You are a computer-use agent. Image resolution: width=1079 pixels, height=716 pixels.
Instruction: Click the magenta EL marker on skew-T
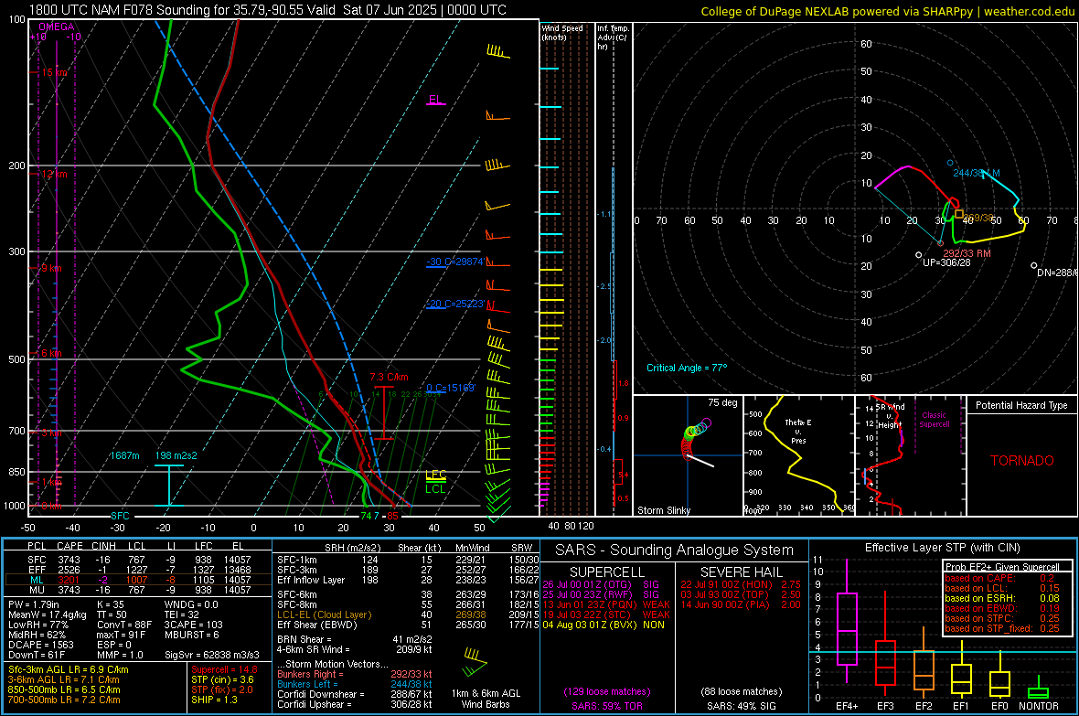435,100
